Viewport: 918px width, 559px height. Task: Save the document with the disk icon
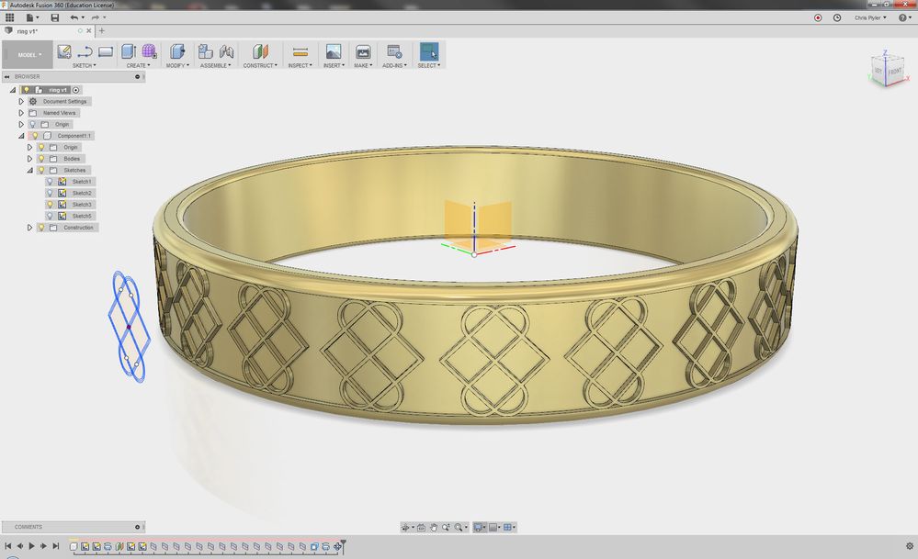point(55,17)
